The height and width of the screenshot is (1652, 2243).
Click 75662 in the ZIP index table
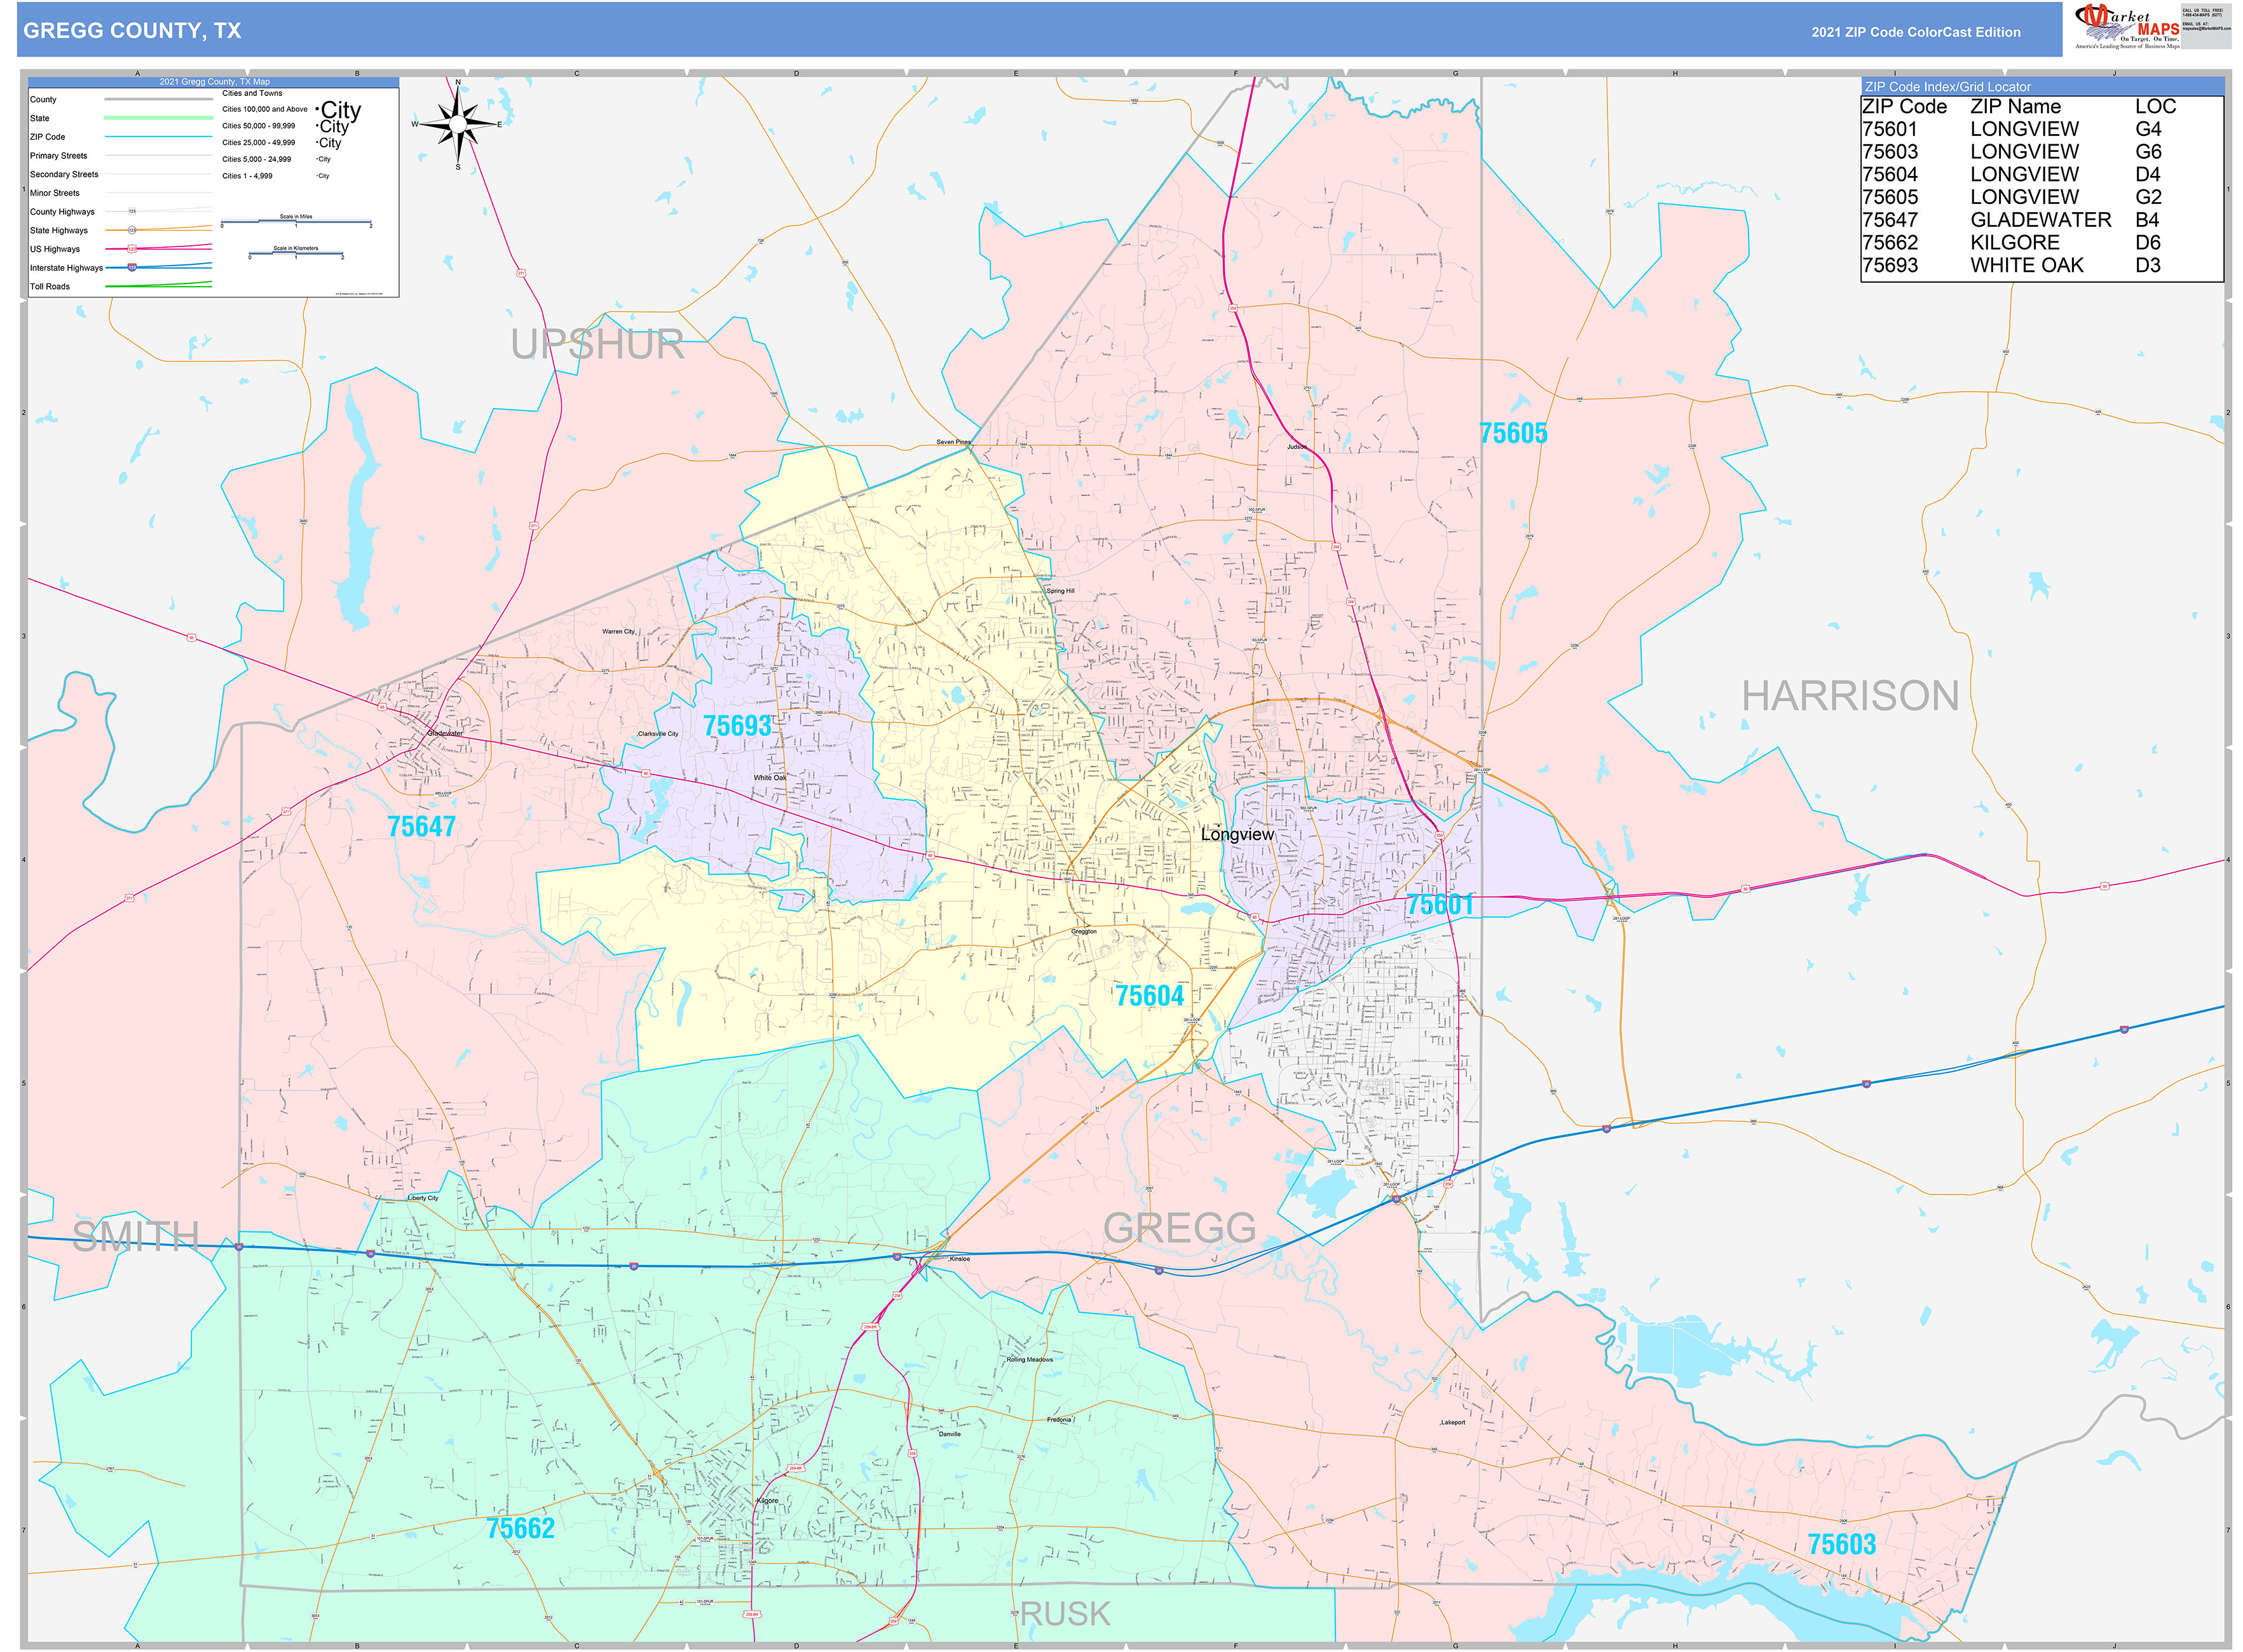pyautogui.click(x=1889, y=243)
